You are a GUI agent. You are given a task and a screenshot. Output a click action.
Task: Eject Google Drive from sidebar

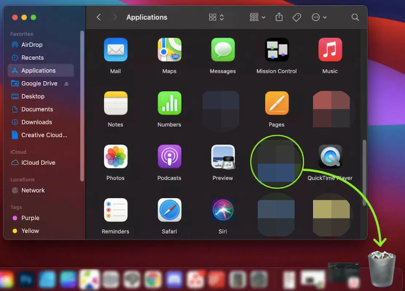(66, 84)
